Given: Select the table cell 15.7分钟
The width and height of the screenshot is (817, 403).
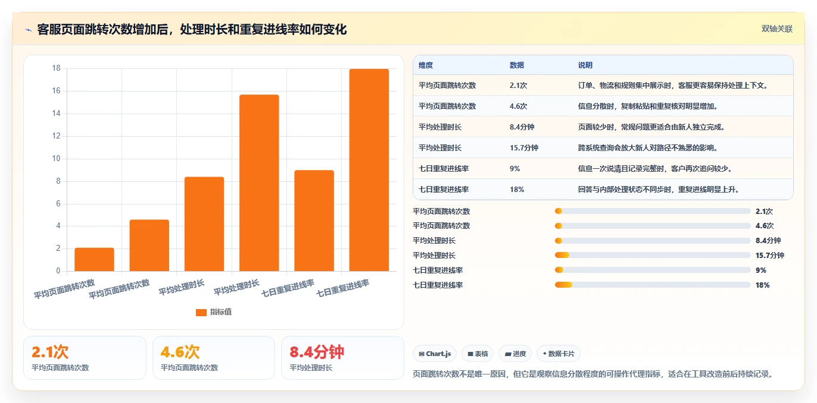Looking at the screenshot, I should (524, 148).
